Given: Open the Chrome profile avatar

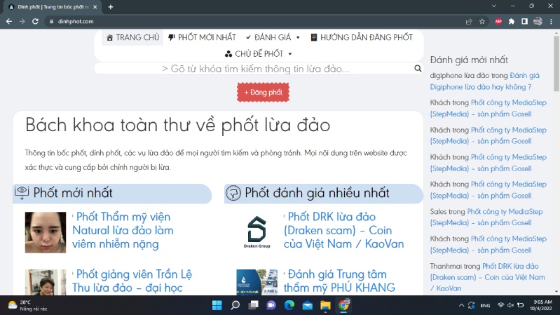Looking at the screenshot, I should point(538,22).
